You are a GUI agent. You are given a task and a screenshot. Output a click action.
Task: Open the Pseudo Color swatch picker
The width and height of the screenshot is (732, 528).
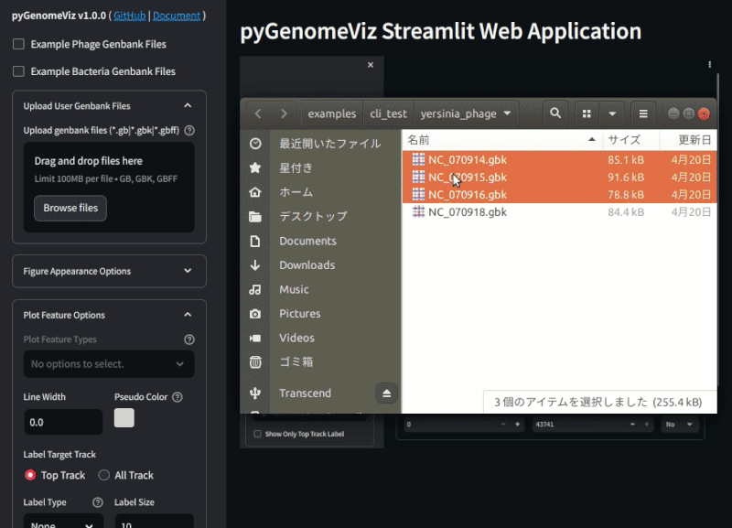[124, 417]
